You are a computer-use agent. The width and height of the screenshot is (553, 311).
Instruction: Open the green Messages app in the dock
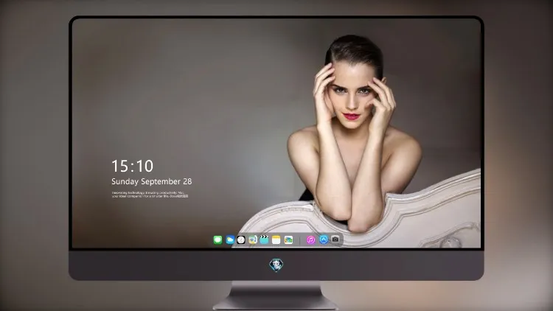[x=218, y=240]
